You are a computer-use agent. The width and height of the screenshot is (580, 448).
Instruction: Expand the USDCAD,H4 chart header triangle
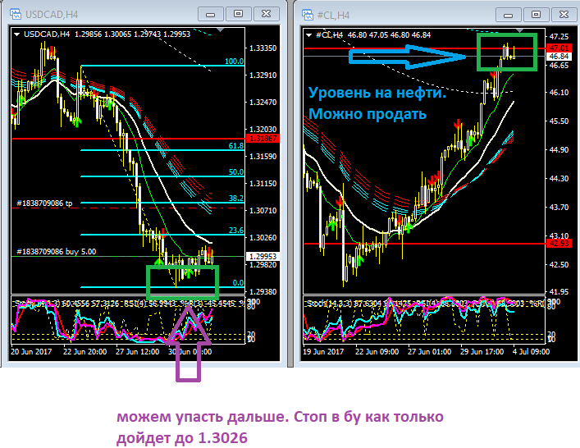[x=16, y=34]
